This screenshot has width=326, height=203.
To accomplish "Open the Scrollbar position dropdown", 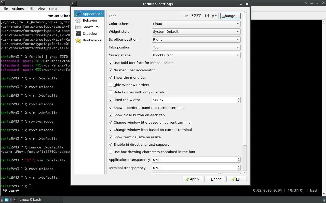I will click(196, 39).
